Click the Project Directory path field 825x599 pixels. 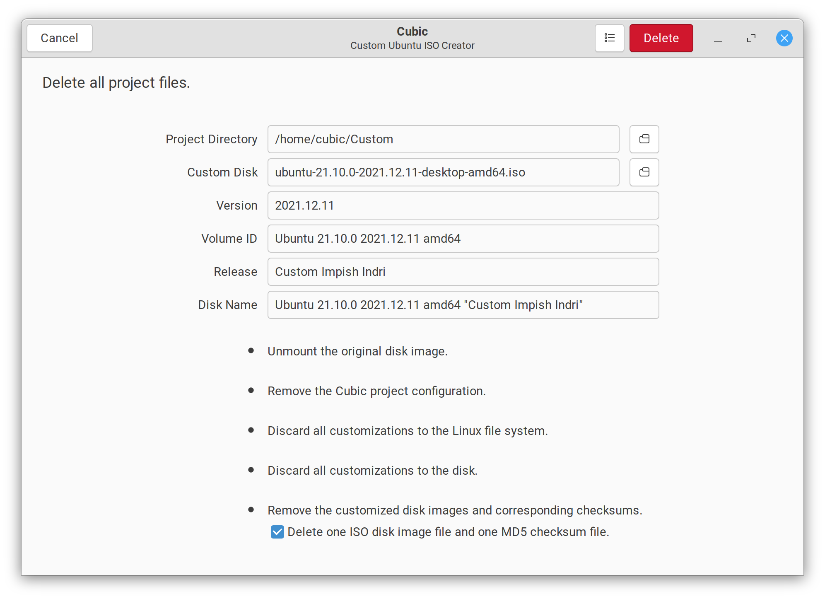click(x=443, y=139)
